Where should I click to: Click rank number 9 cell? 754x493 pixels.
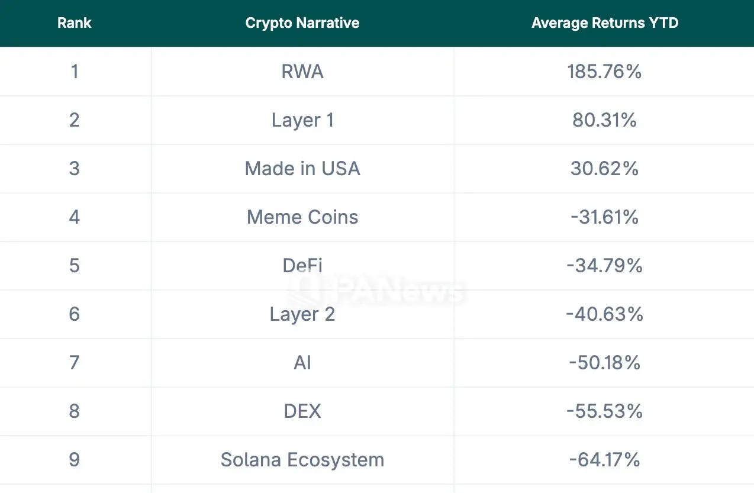point(75,460)
